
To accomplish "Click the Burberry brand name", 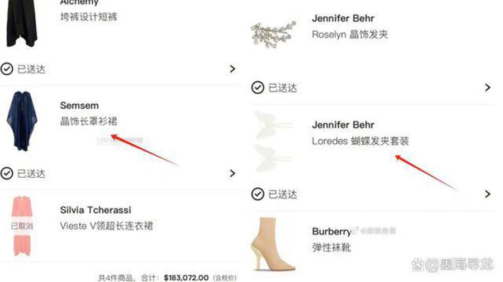I will pos(331,231).
